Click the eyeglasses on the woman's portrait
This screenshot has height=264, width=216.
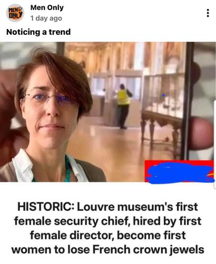(x=48, y=98)
